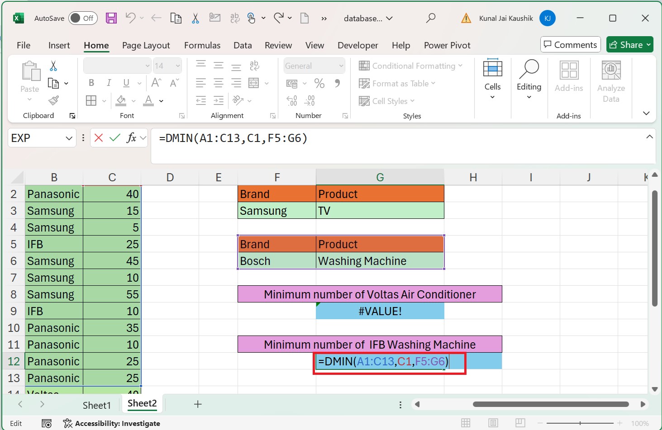The height and width of the screenshot is (430, 662).
Task: Open the Font Color swatch
Action: tap(148, 100)
